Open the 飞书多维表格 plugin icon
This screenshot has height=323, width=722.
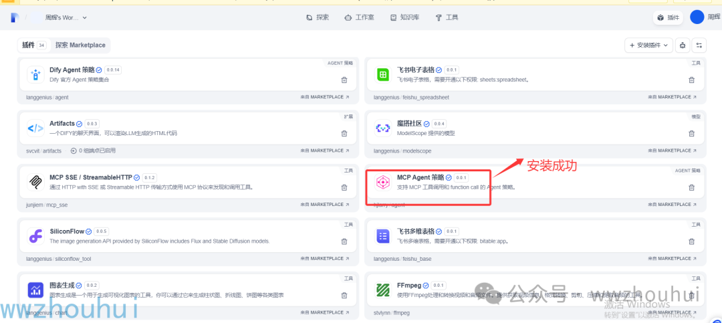point(382,236)
